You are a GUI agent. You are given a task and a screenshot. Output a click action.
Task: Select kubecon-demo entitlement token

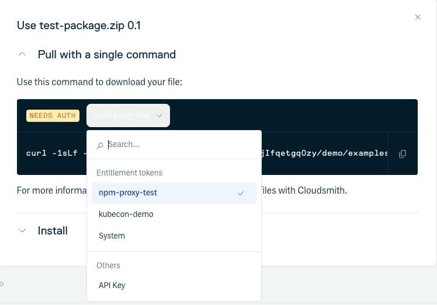click(x=126, y=214)
